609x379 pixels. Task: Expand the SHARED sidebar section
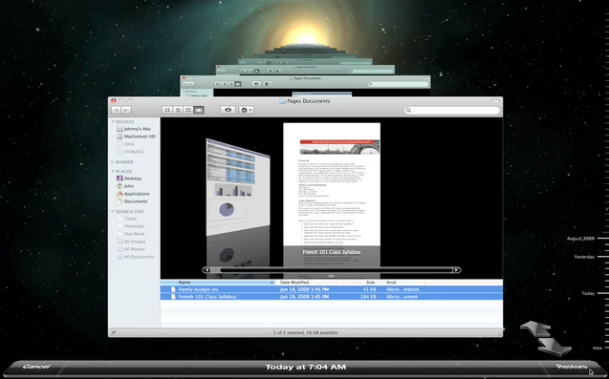point(113,162)
